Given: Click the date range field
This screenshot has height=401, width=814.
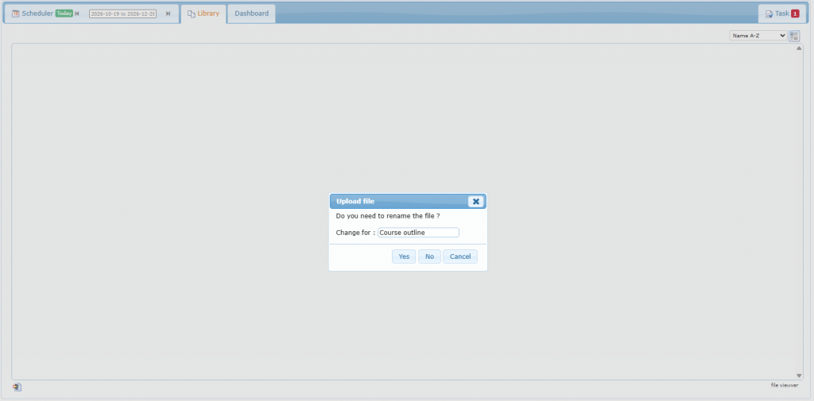Looking at the screenshot, I should pos(122,14).
